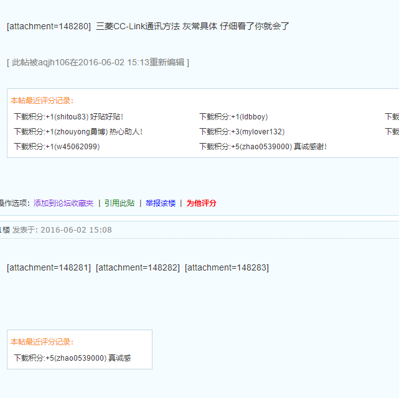
Task: Click the second 本帖最近评分记录 heading
Action: [42, 341]
